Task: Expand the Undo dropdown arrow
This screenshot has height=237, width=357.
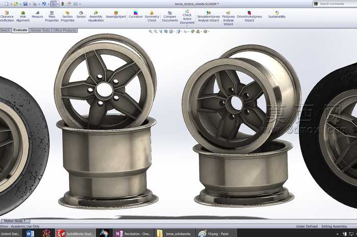Action: [x=48, y=4]
